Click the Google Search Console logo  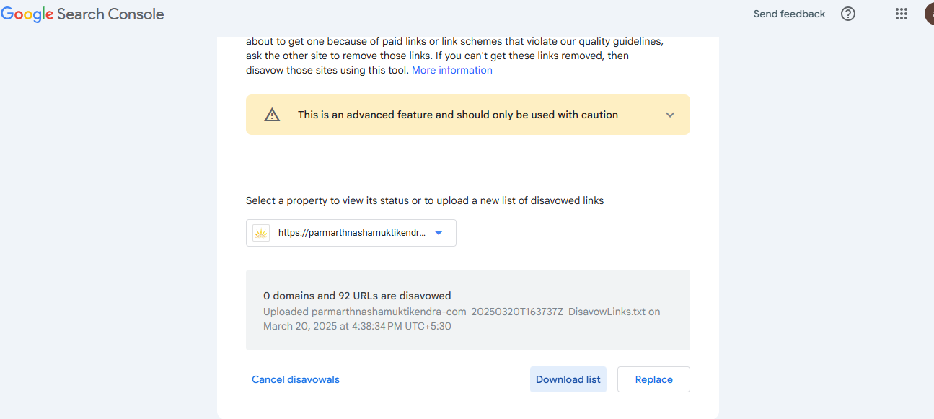(82, 14)
